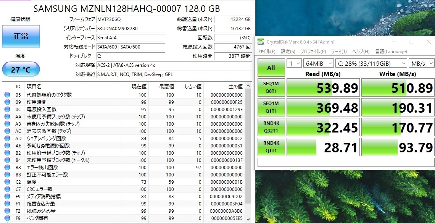Start the SEQ1M Q1T1 test
The image size is (435, 223).
271,107
